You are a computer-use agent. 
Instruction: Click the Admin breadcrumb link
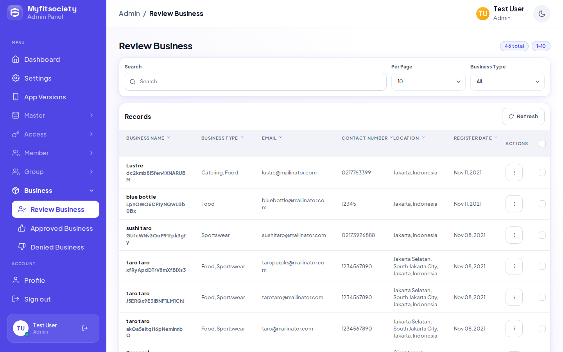(x=129, y=14)
